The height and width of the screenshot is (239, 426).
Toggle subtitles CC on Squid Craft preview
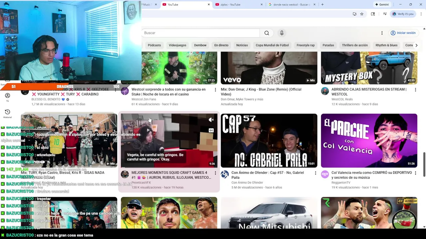point(211,130)
